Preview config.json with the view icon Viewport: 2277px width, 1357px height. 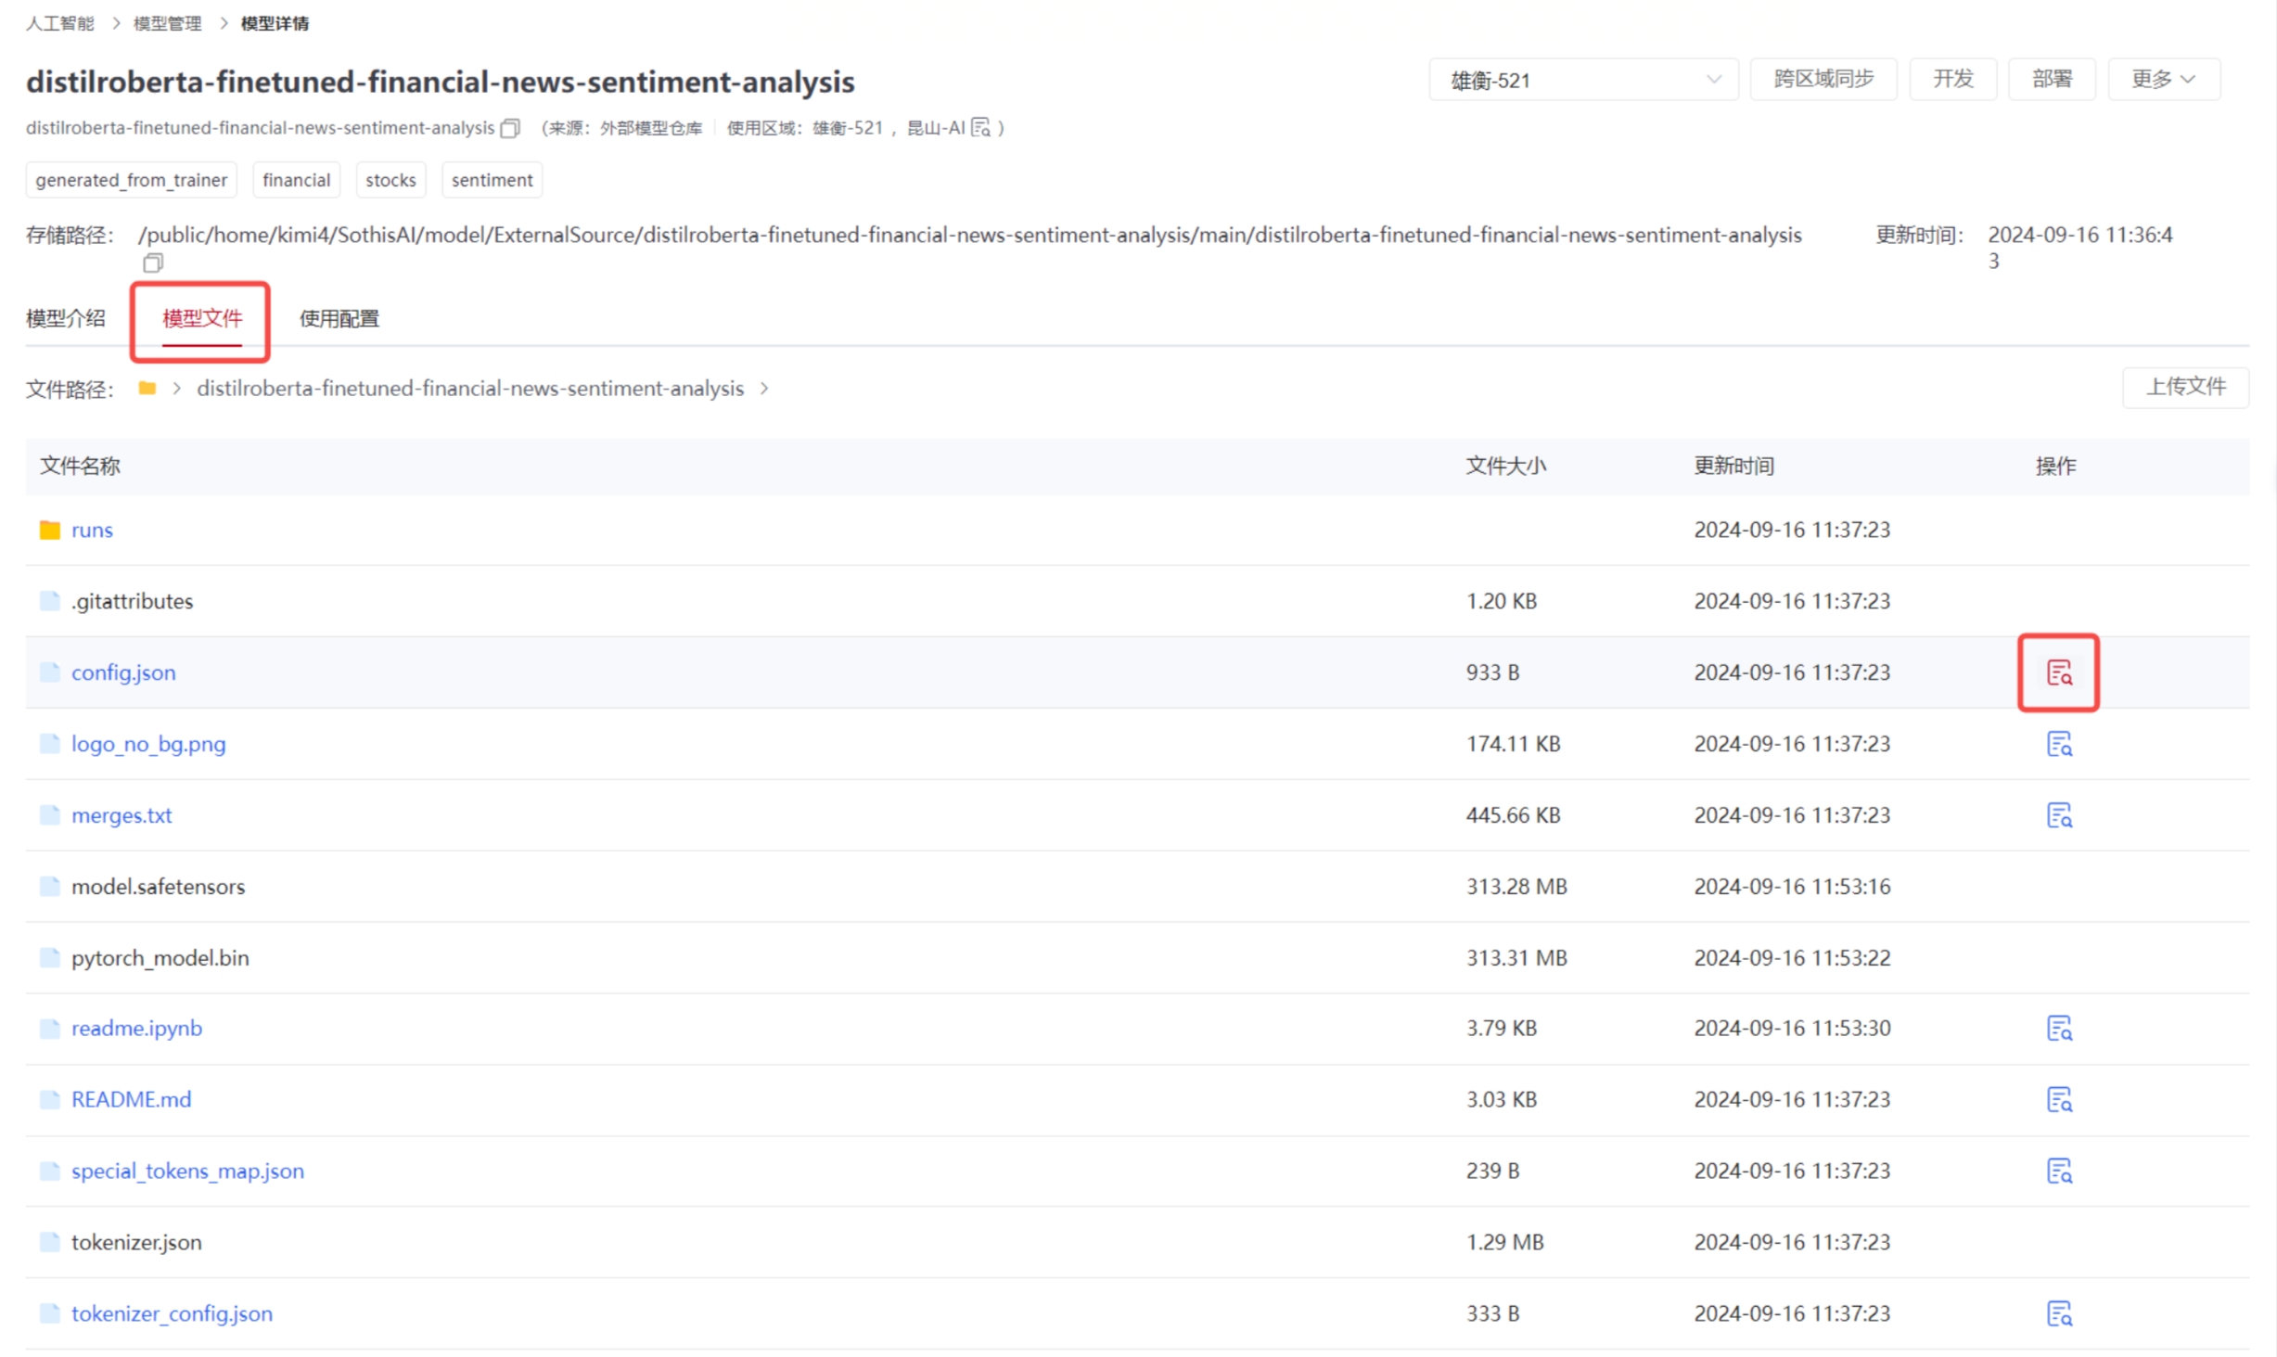2058,672
